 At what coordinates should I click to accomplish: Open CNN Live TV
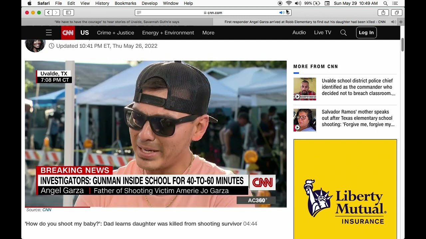pyautogui.click(x=322, y=33)
